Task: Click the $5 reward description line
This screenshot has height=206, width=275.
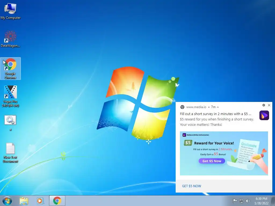Action: pyautogui.click(x=217, y=119)
